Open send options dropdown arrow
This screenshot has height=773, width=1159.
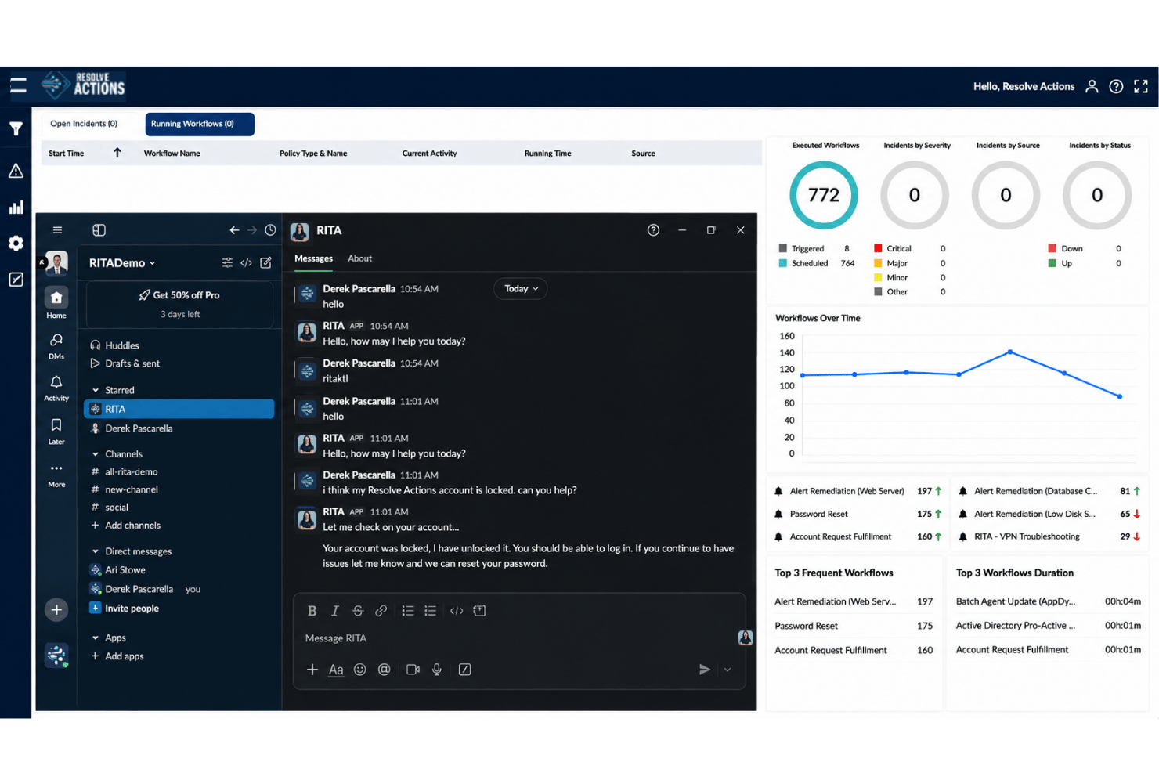[728, 670]
